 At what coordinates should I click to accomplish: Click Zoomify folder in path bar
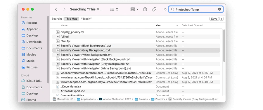tap(158, 99)
